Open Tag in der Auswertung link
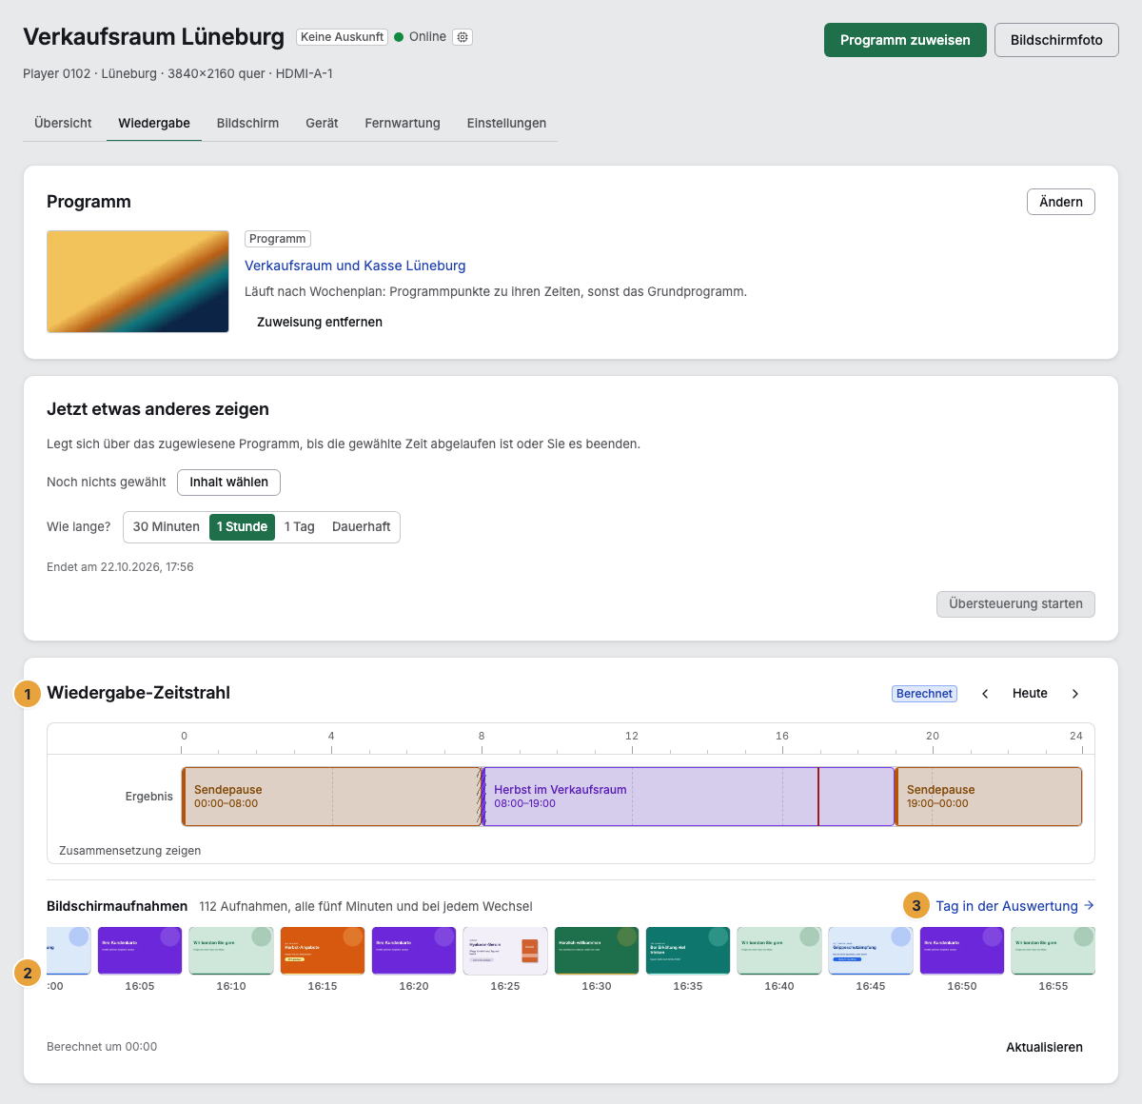 pos(1015,906)
